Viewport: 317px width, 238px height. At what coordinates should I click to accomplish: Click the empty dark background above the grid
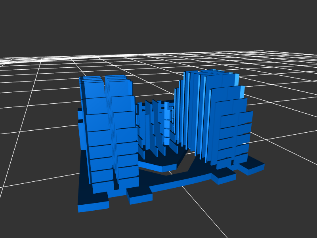158,24
